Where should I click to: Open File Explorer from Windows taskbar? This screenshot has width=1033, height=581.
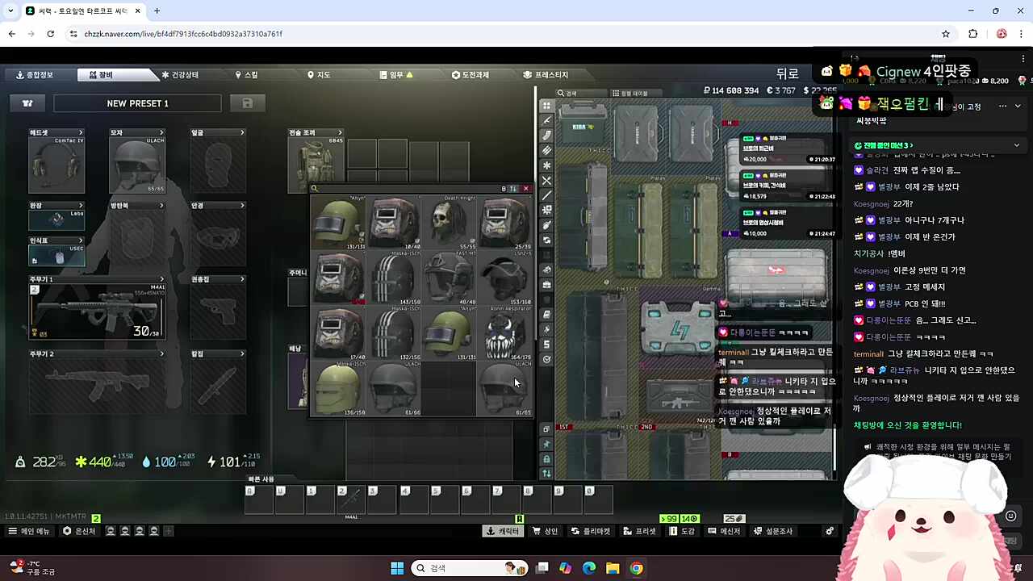pos(613,568)
